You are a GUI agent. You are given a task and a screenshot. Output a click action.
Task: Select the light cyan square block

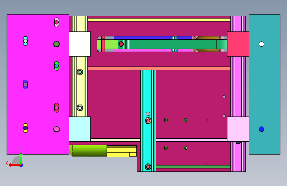pyautogui.click(x=80, y=129)
